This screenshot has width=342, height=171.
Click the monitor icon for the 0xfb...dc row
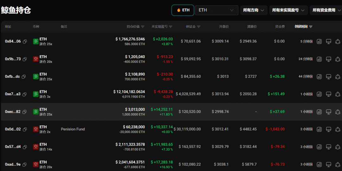coord(328,76)
